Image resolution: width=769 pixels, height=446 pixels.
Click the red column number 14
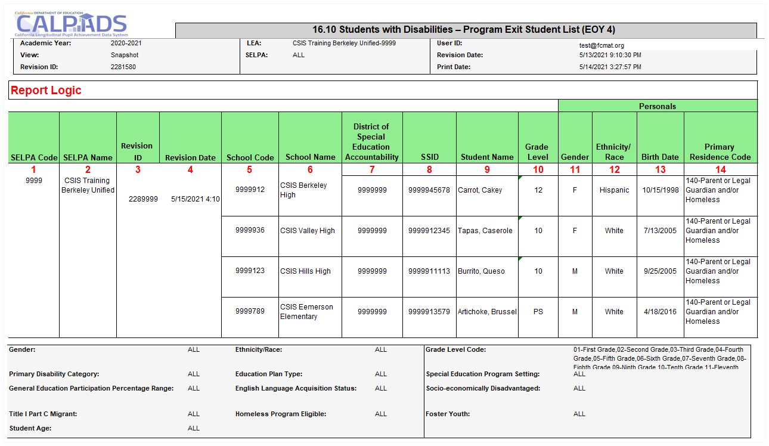tap(719, 169)
